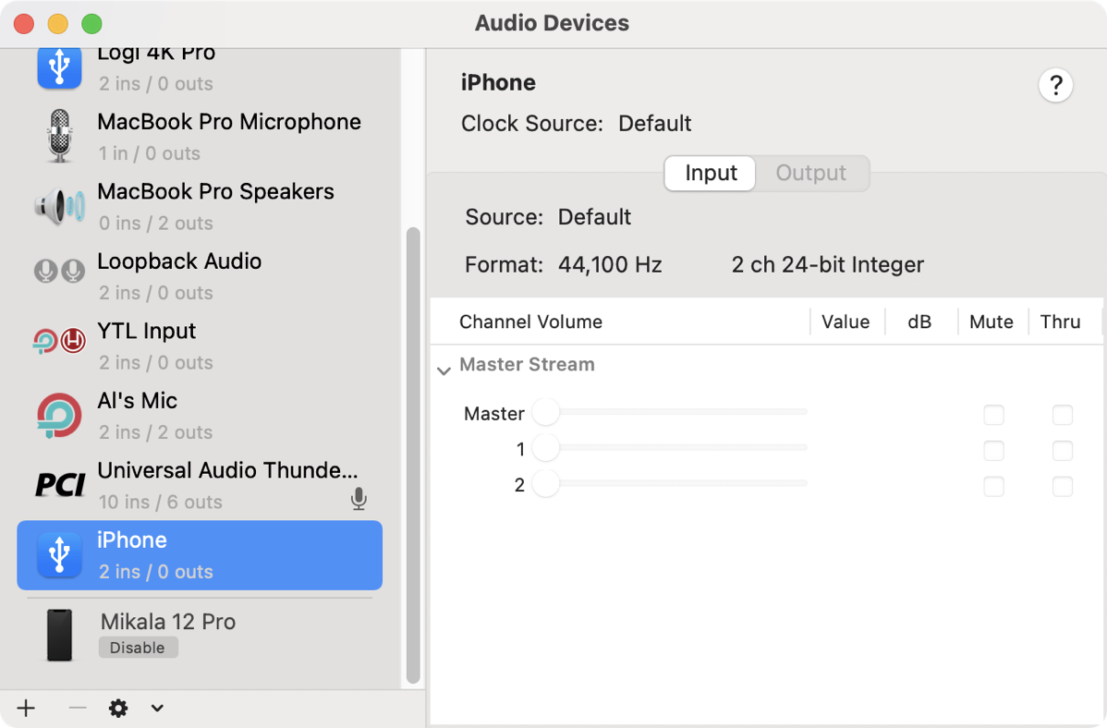Click the Mikala 12 Pro phone icon
Screen dimensions: 1107x728
[60, 635]
